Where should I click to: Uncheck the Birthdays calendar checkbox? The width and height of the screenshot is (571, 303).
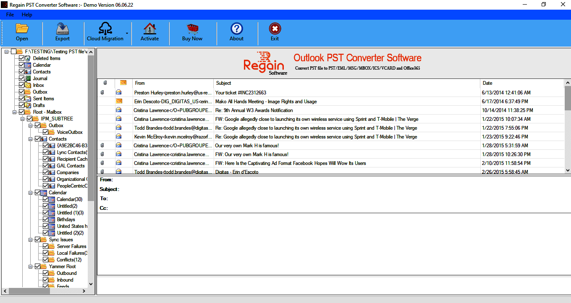click(x=46, y=219)
